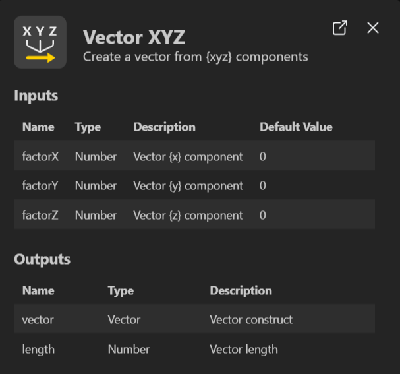Screen dimensions: 400x374
Task: Click the factorZ default value 0
Action: 262,215
